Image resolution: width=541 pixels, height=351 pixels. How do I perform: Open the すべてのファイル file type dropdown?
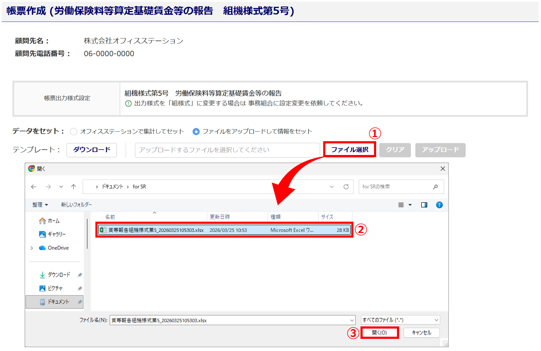click(x=400, y=320)
